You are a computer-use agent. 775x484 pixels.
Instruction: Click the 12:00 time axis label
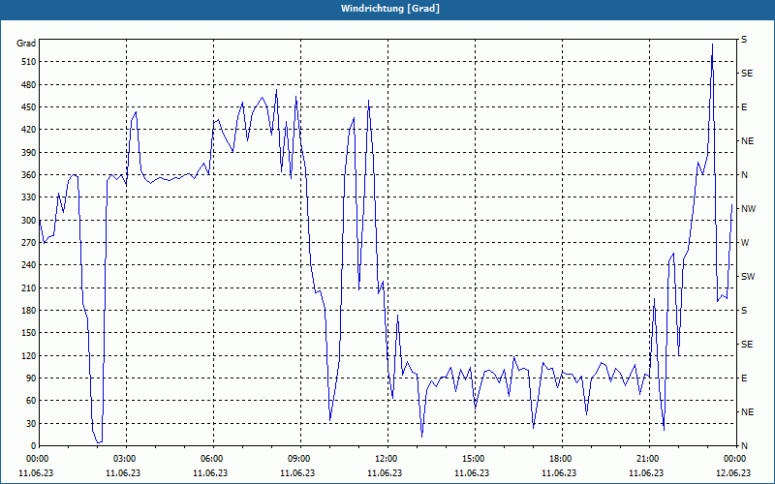[388, 458]
